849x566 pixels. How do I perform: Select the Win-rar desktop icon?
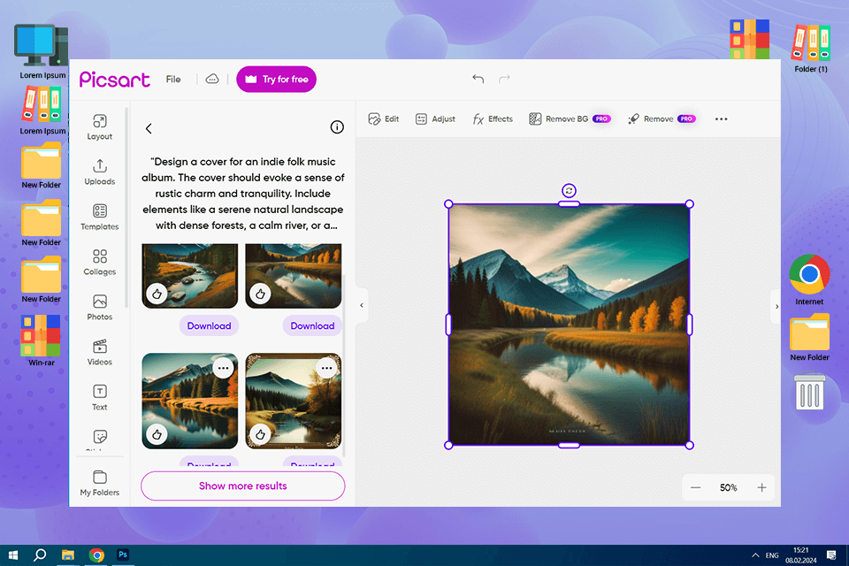click(42, 340)
